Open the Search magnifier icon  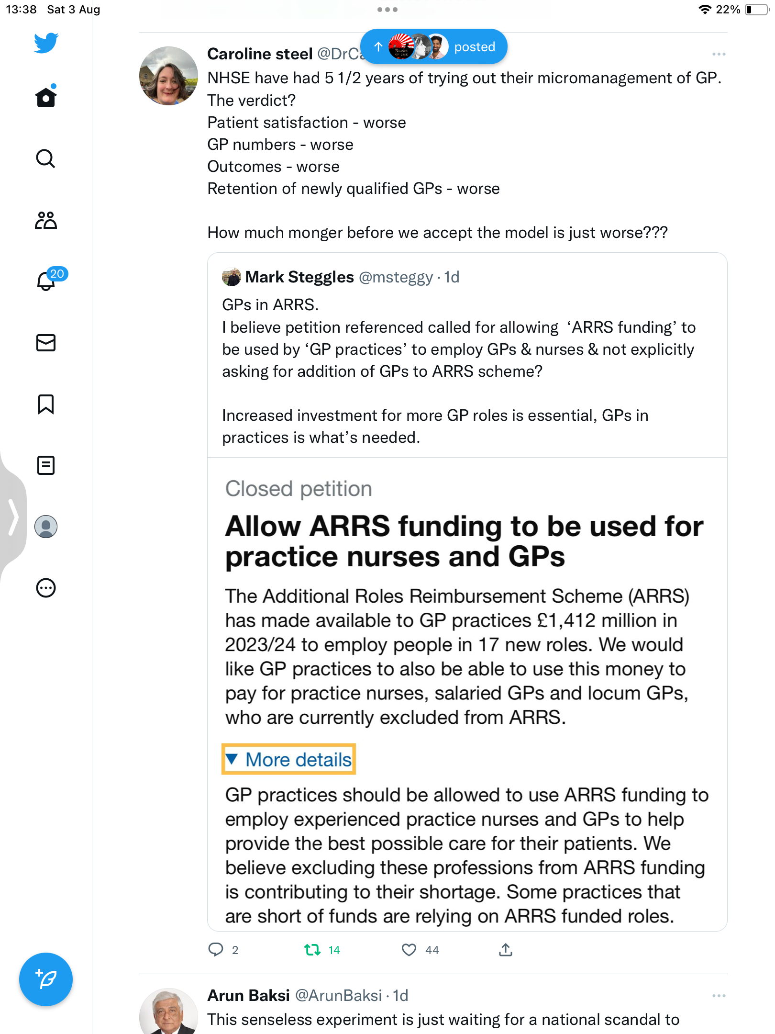(x=46, y=158)
